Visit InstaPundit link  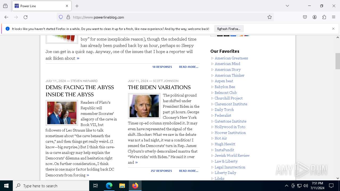point(224,150)
